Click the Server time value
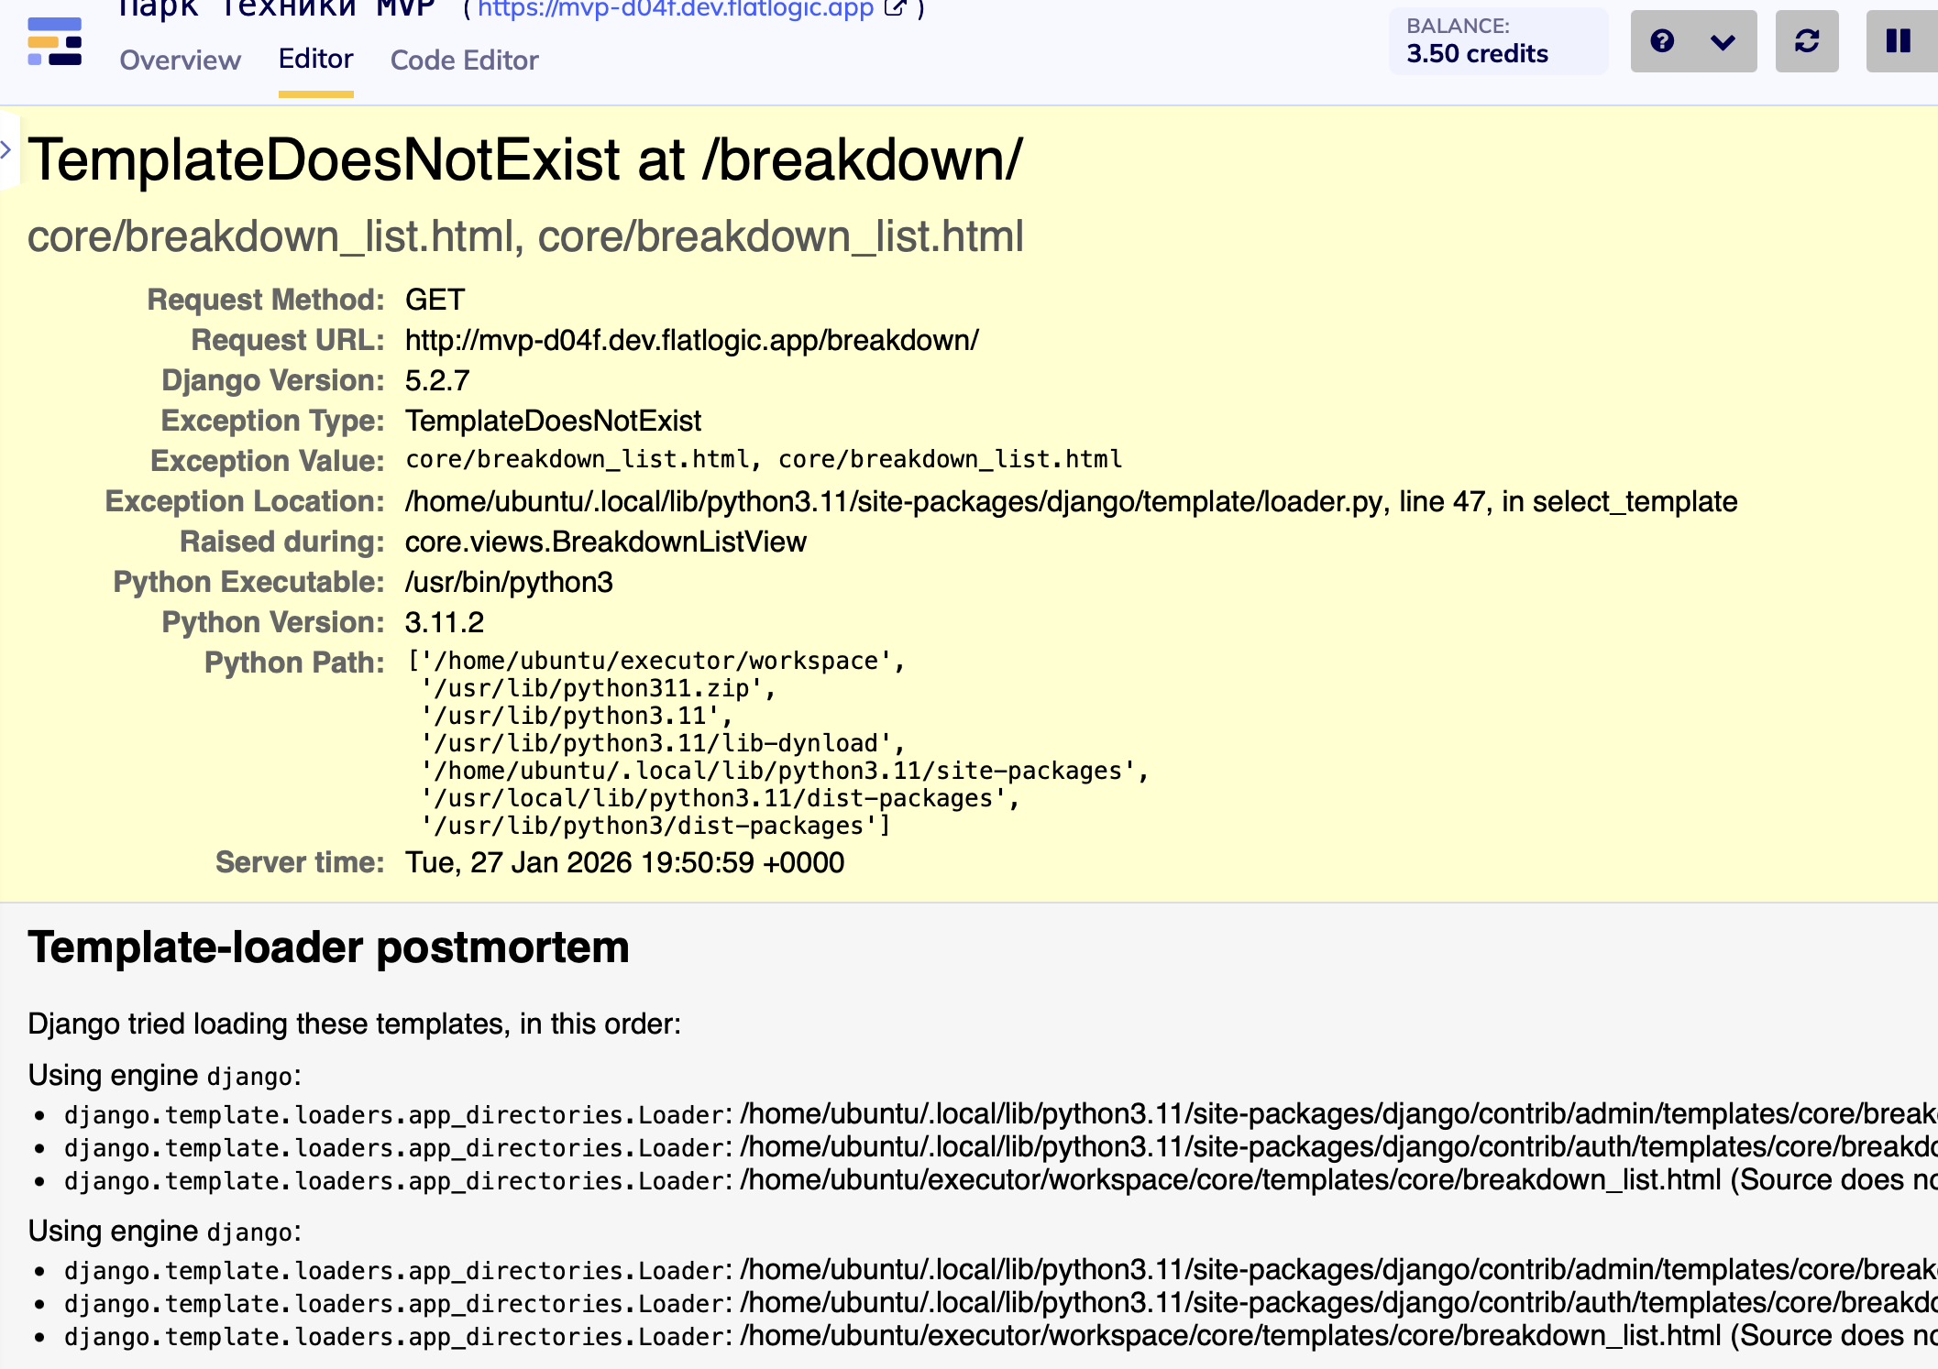This screenshot has width=1938, height=1369. click(624, 863)
